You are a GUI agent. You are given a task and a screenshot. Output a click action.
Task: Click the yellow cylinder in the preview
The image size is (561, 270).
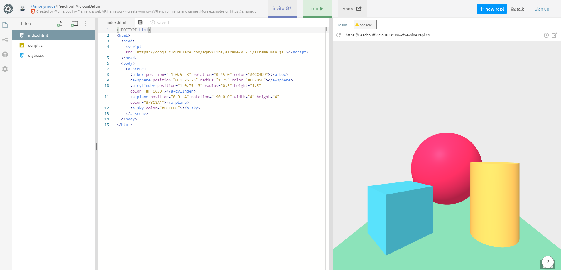coord(495,204)
